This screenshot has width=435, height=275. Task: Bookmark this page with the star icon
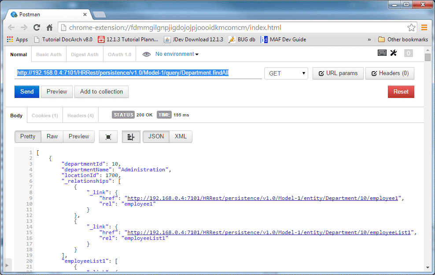[411, 27]
